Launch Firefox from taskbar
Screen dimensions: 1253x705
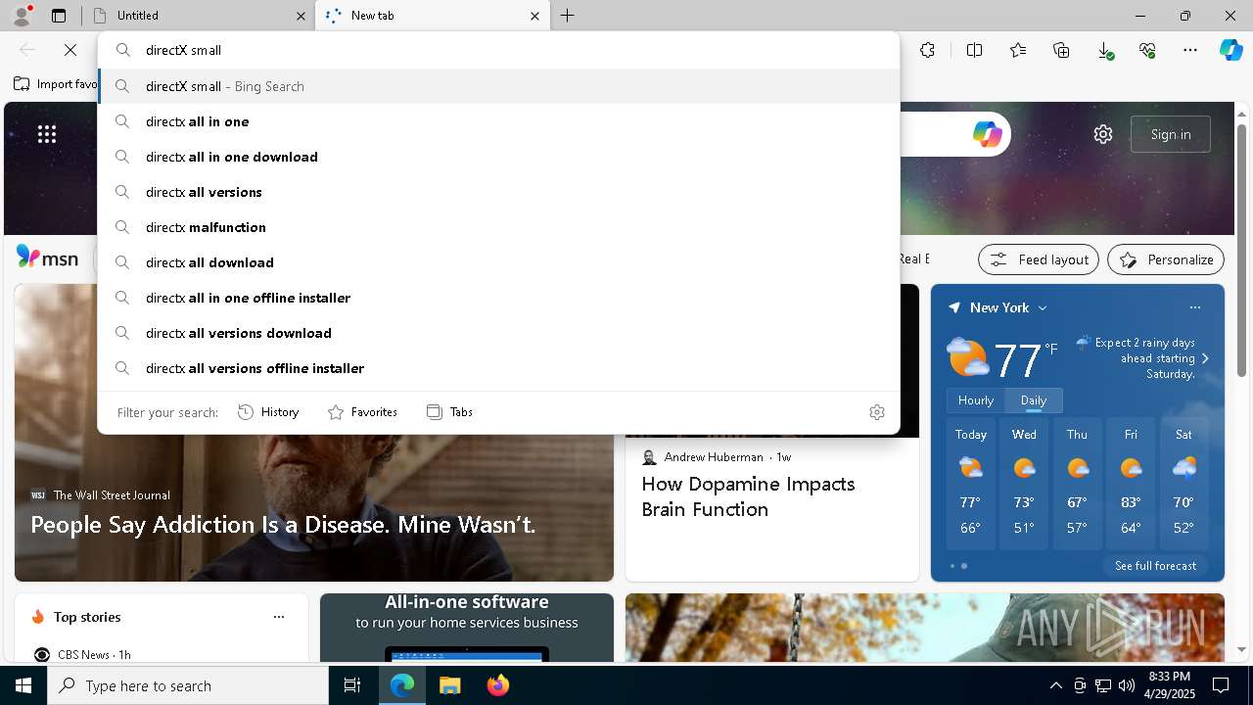pos(497,685)
